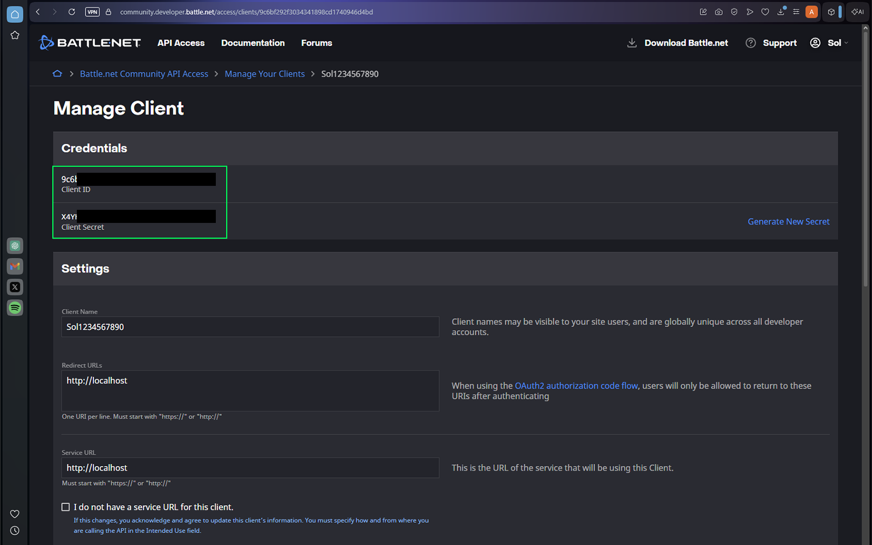The height and width of the screenshot is (545, 872).
Task: Open the Support menu item
Action: [771, 43]
